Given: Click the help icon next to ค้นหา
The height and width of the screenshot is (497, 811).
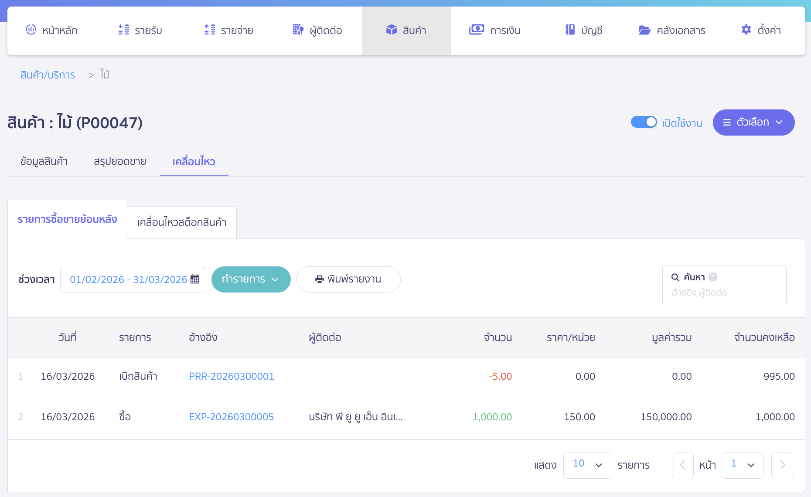Looking at the screenshot, I should point(713,277).
